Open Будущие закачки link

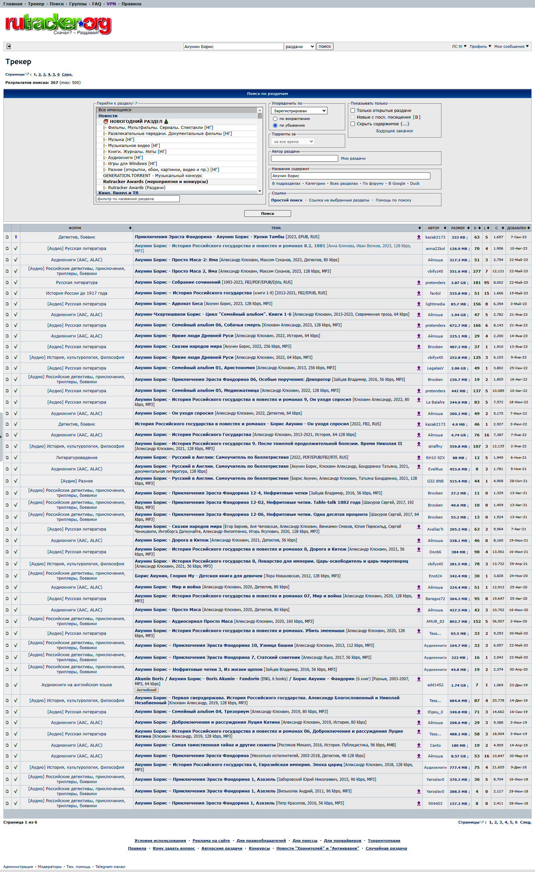pyautogui.click(x=394, y=131)
